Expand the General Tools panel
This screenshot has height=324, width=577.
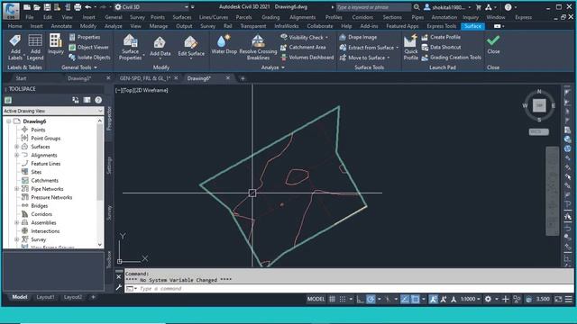coord(79,67)
